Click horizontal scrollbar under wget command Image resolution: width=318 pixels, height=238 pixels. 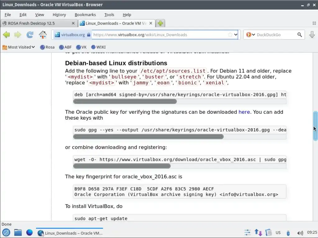(x=122, y=166)
